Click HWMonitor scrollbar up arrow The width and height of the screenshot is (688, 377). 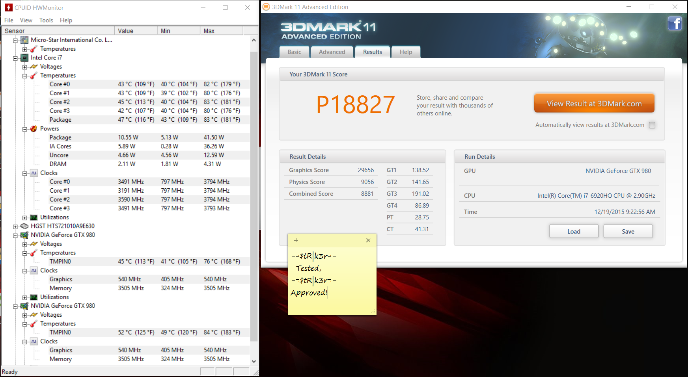pyautogui.click(x=254, y=40)
